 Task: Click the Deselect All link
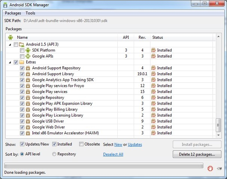click(x=113, y=155)
